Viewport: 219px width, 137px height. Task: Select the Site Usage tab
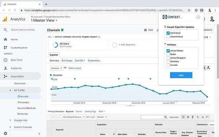pyautogui.click(x=67, y=61)
